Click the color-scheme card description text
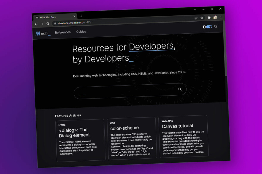 tap(132, 144)
